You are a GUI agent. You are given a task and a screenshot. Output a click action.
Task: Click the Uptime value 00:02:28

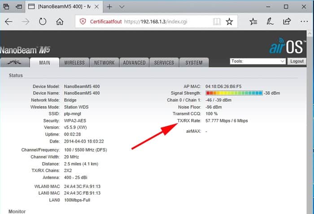coord(72,134)
